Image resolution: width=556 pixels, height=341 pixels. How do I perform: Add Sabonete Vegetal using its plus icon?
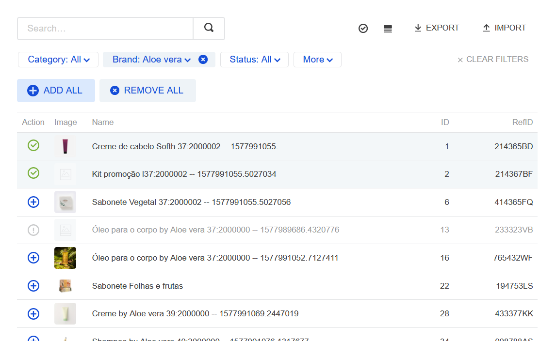coord(33,202)
